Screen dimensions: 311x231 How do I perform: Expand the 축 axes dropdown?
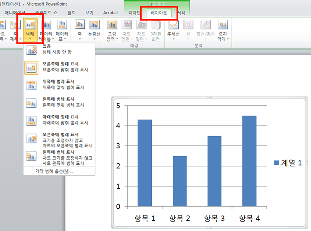click(79, 30)
